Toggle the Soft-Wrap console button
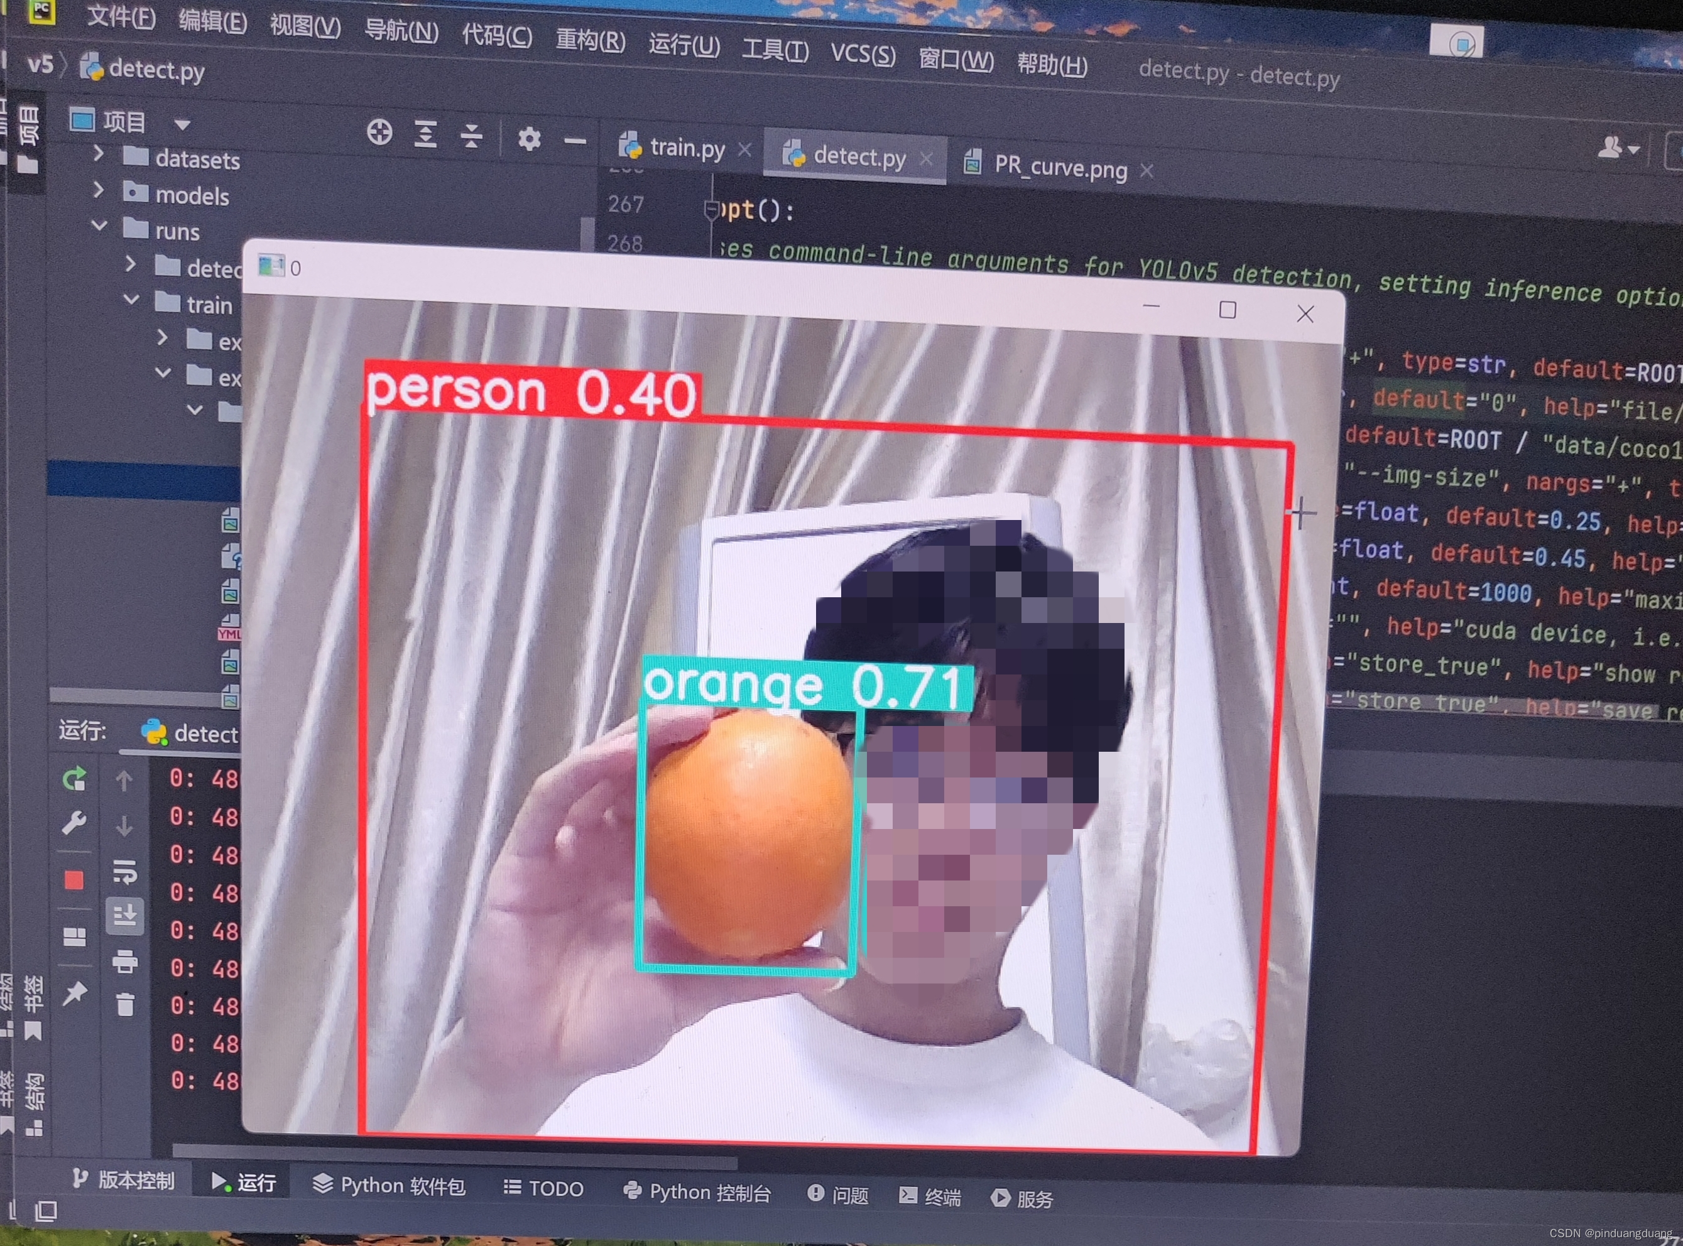Image resolution: width=1683 pixels, height=1246 pixels. point(125,871)
